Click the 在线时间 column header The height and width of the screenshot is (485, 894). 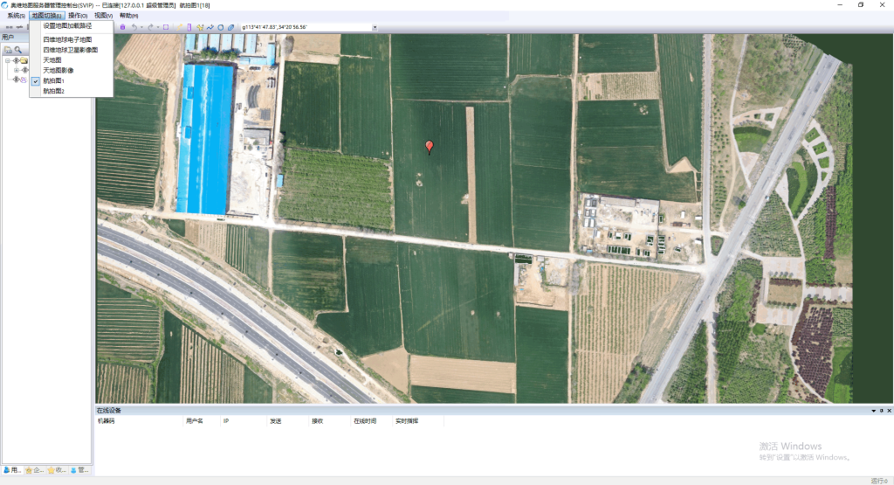(x=365, y=421)
